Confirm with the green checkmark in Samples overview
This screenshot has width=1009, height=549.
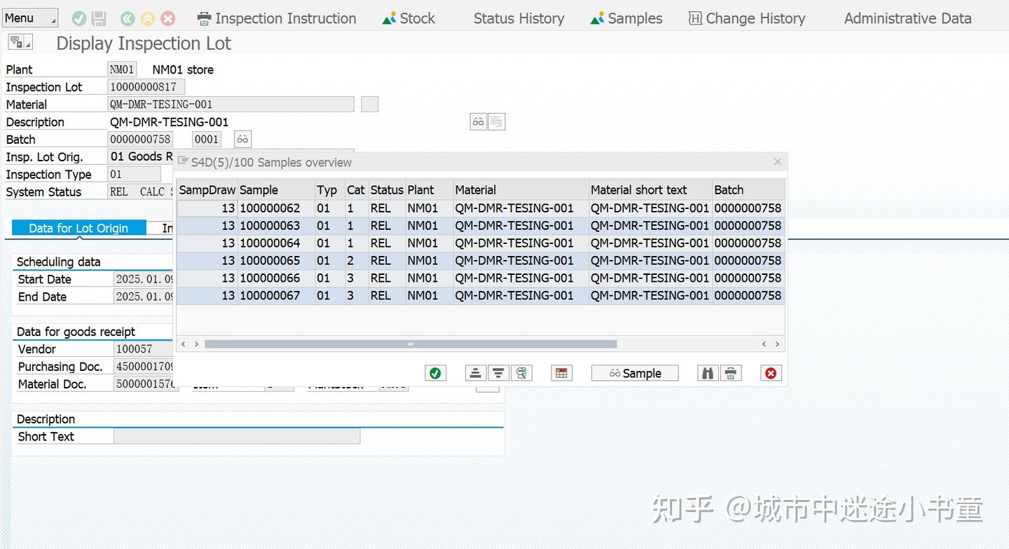435,373
